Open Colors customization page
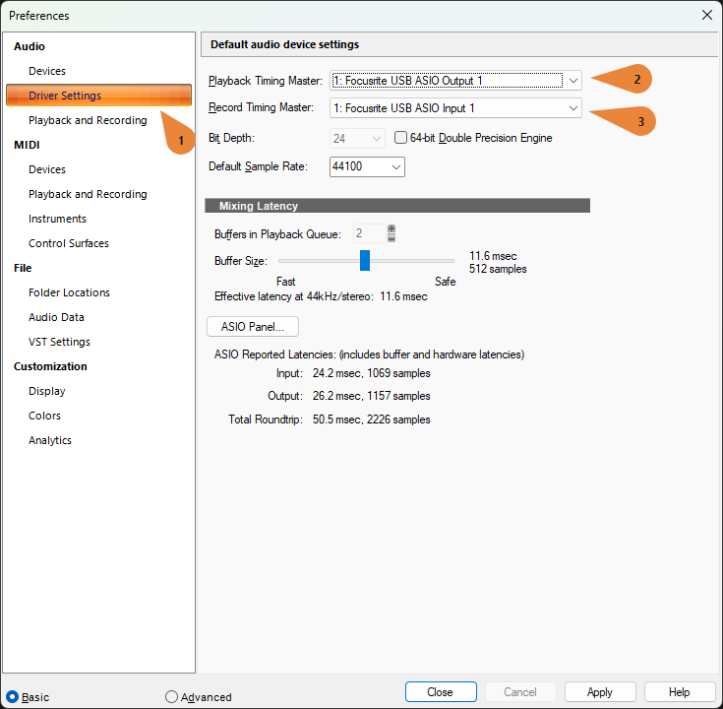Screen dimensions: 723x709 (x=44, y=416)
